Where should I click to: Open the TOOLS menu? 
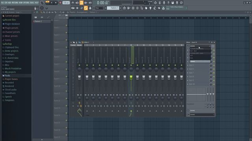(x=32, y=3)
